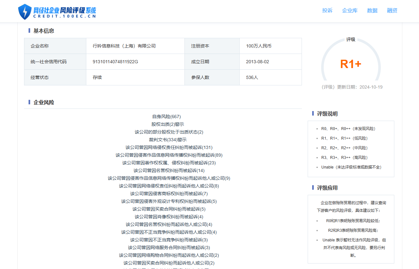The height and width of the screenshot is (269, 419).
Task: Open 网络侵权责任纠纷而被起诉(131) entry
Action: pos(169,147)
